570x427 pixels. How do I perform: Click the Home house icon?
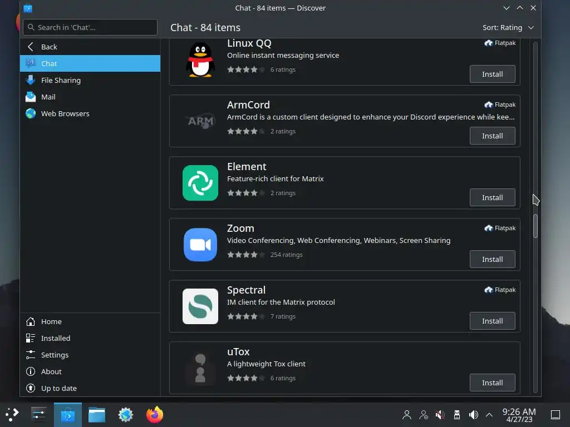pos(31,321)
